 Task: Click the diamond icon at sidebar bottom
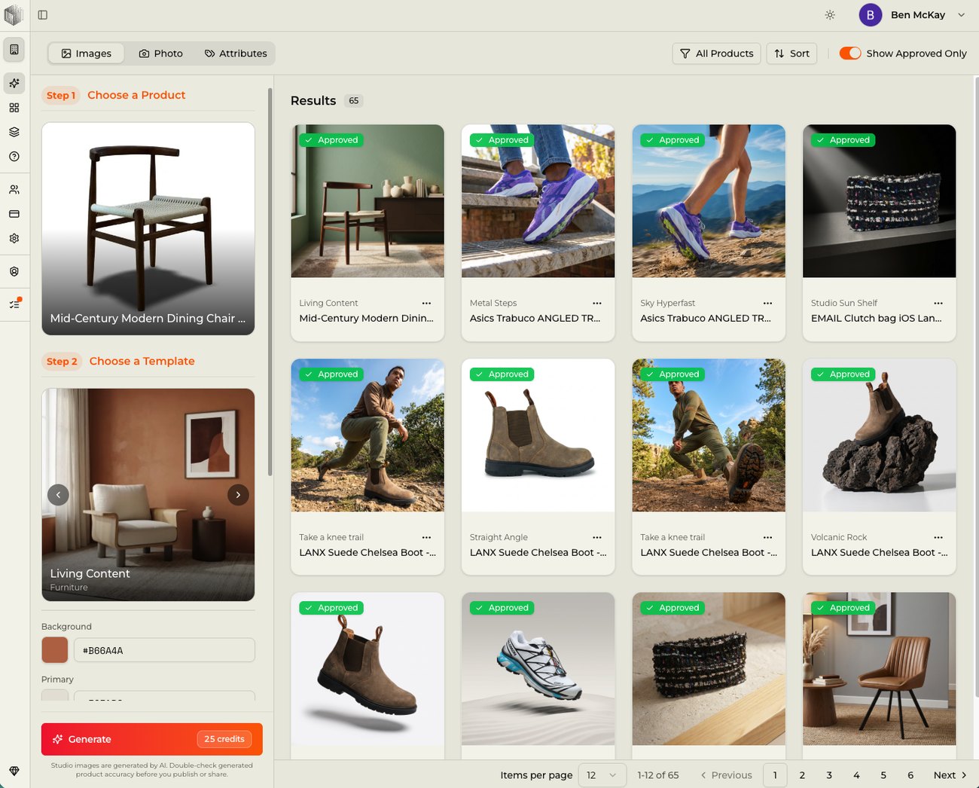click(14, 771)
